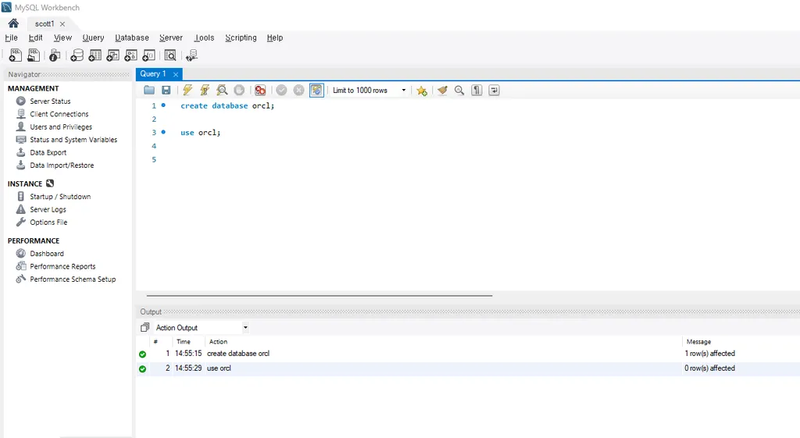This screenshot has height=438, width=800.
Task: Execute statement under cursor icon
Action: (205, 91)
